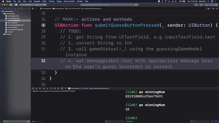Screen dimensions: 219x123
Task: Click submitGuessButtonPressed in the jump bar
Action: (x=91, y=9)
